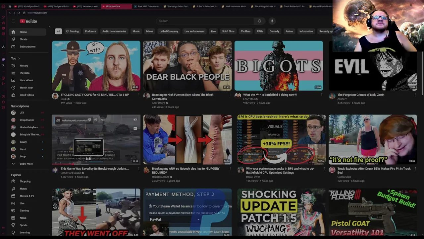The width and height of the screenshot is (424, 239).
Task: Select the All filter chip
Action: pos(58,31)
